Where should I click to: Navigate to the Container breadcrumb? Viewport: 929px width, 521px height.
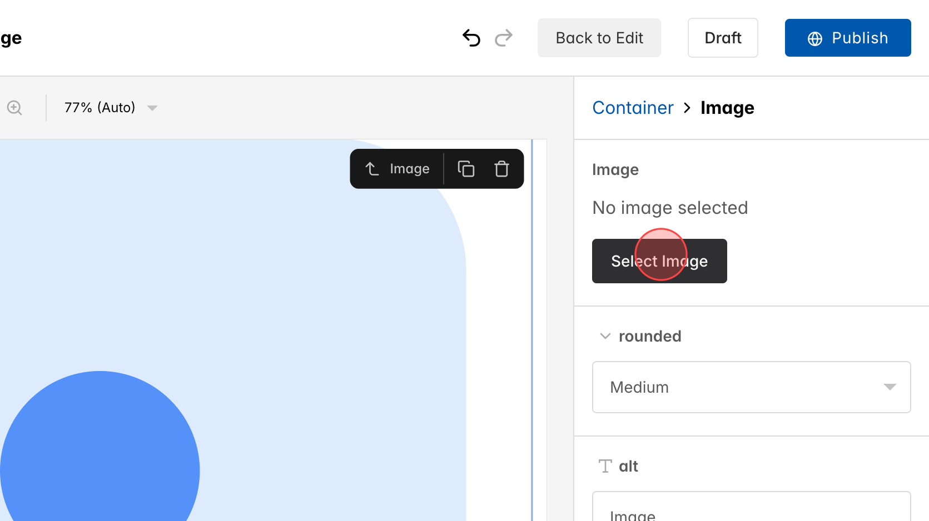pyautogui.click(x=633, y=108)
